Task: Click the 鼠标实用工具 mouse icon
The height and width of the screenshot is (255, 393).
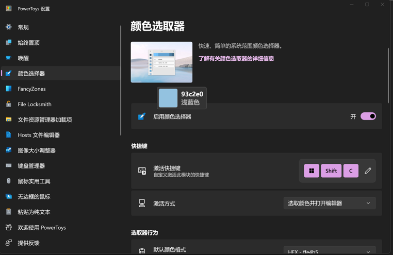Action: pos(9,181)
